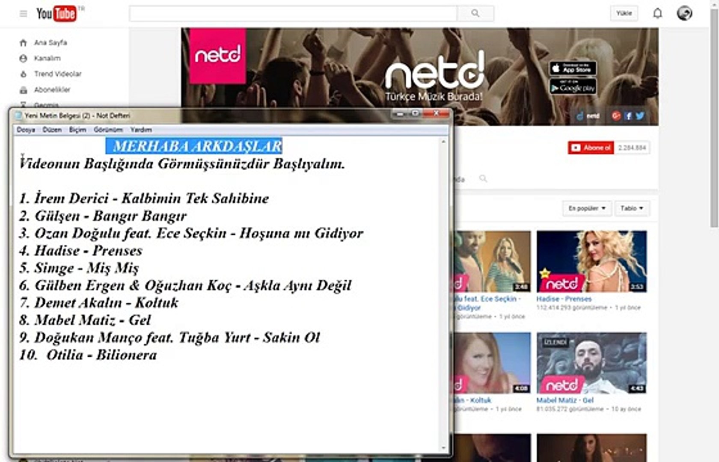Open the Kanalım sidebar link
The height and width of the screenshot is (462, 719).
[x=48, y=58]
